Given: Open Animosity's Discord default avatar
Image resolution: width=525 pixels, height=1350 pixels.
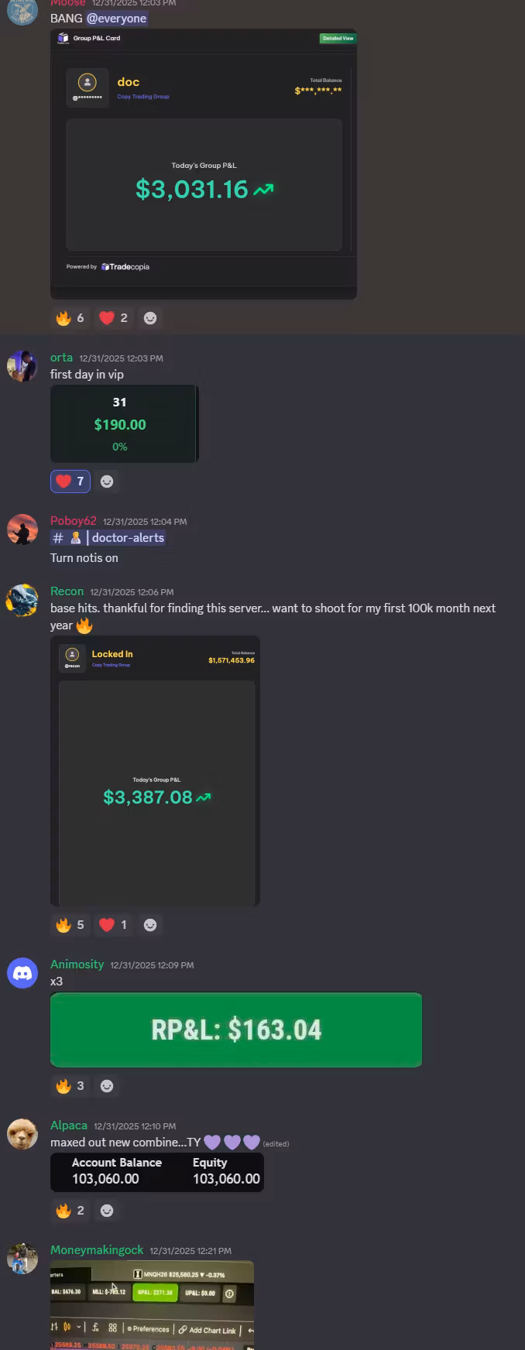Looking at the screenshot, I should tap(22, 973).
